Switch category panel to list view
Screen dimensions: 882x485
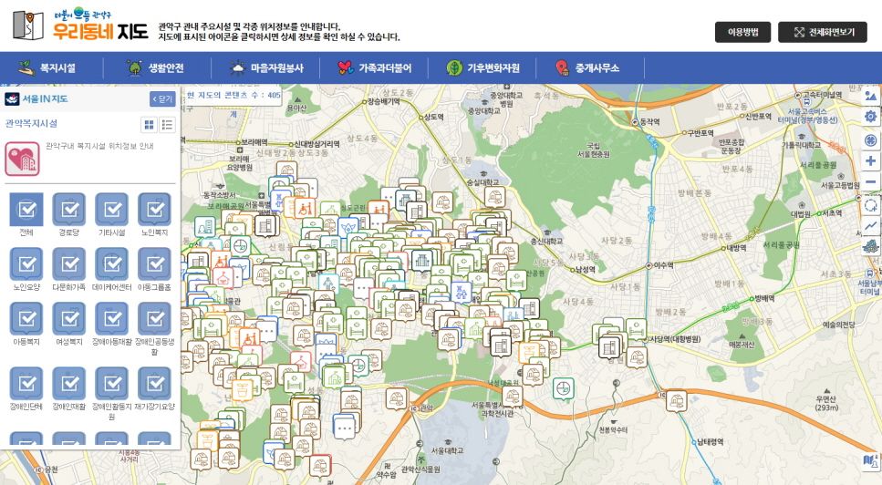(x=167, y=124)
